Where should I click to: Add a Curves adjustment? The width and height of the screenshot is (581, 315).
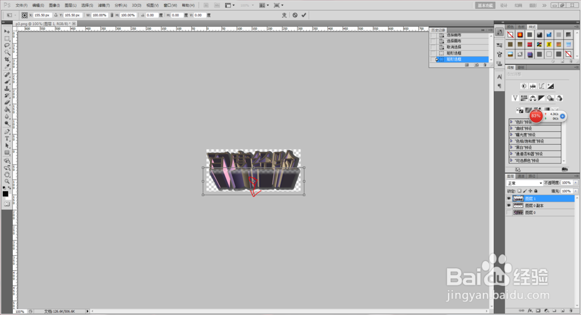[541, 86]
